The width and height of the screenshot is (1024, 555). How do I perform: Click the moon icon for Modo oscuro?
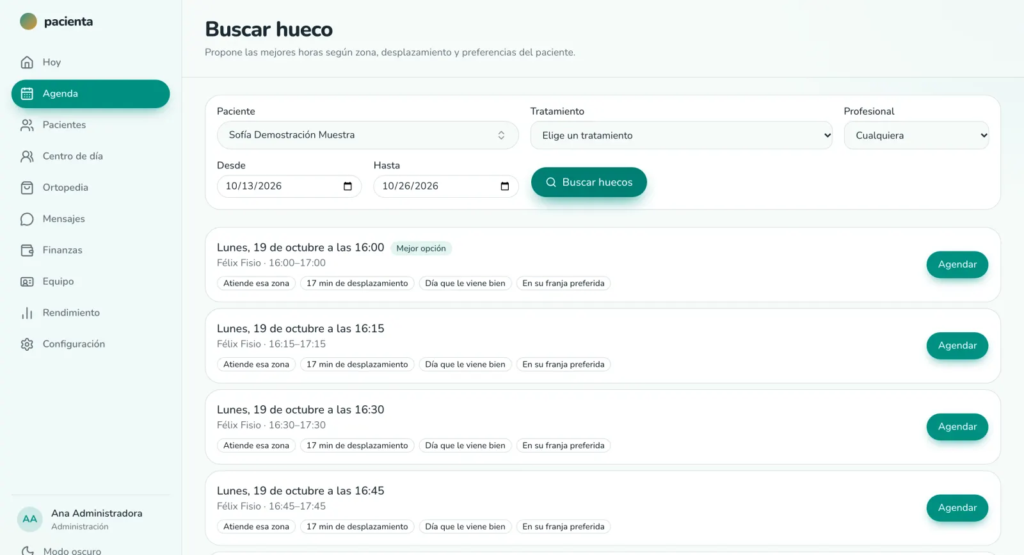pos(27,551)
